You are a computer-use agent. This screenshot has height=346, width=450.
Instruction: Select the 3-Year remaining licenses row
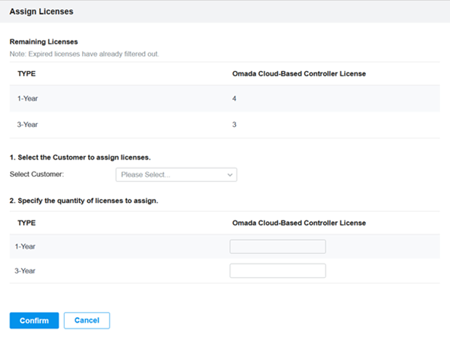tap(224, 125)
